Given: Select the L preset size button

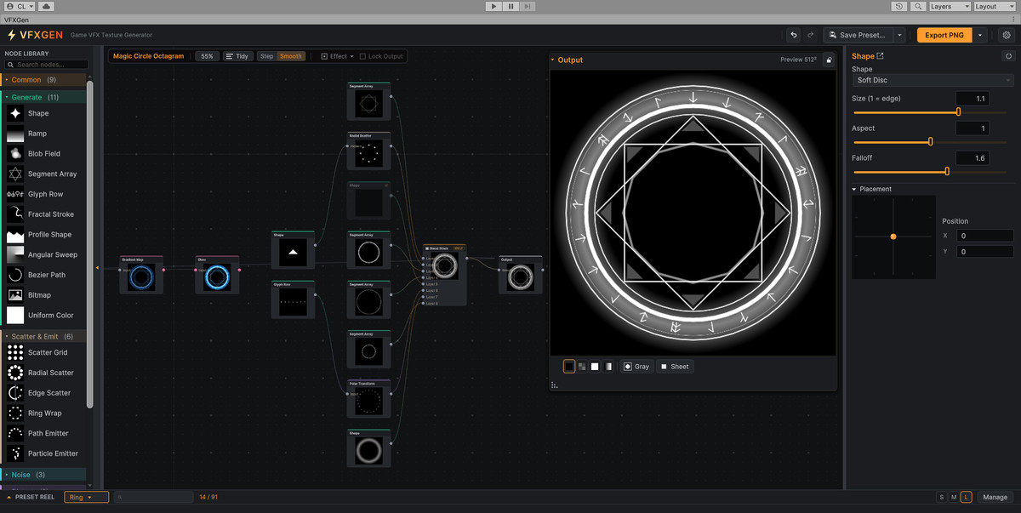Looking at the screenshot, I should (x=967, y=497).
